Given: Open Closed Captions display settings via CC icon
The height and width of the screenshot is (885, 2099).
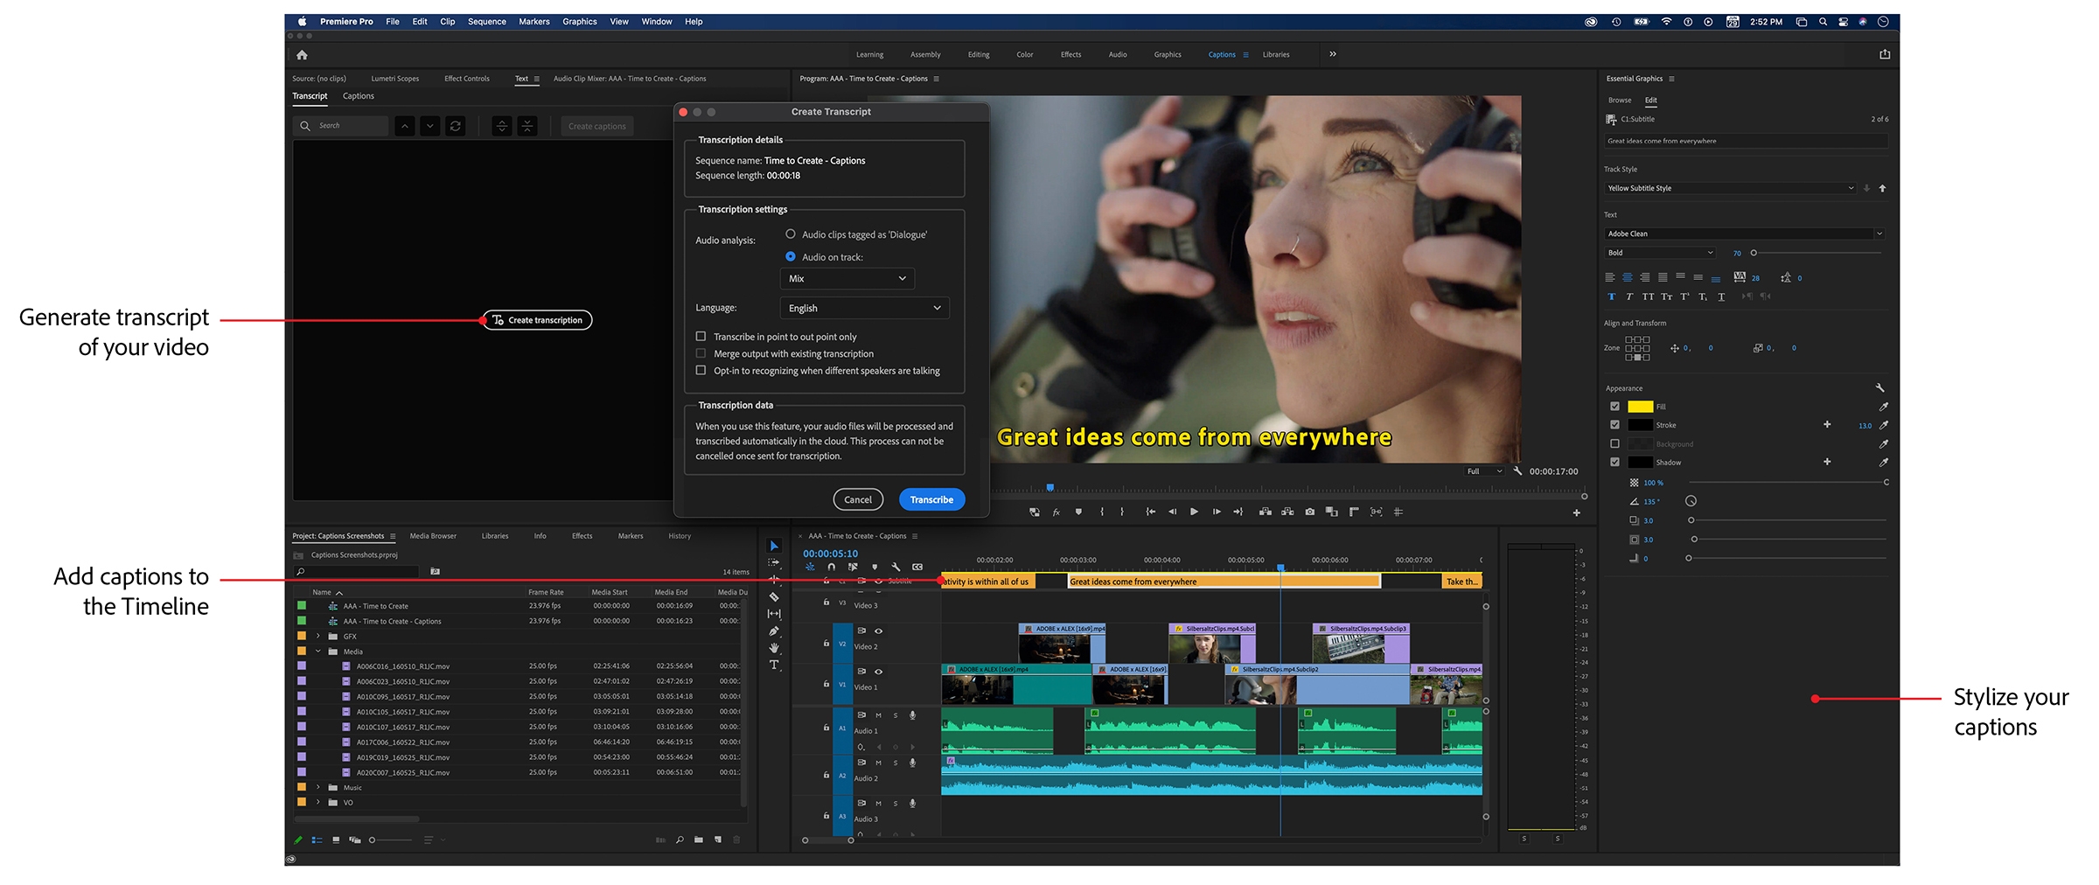Looking at the screenshot, I should click(917, 567).
